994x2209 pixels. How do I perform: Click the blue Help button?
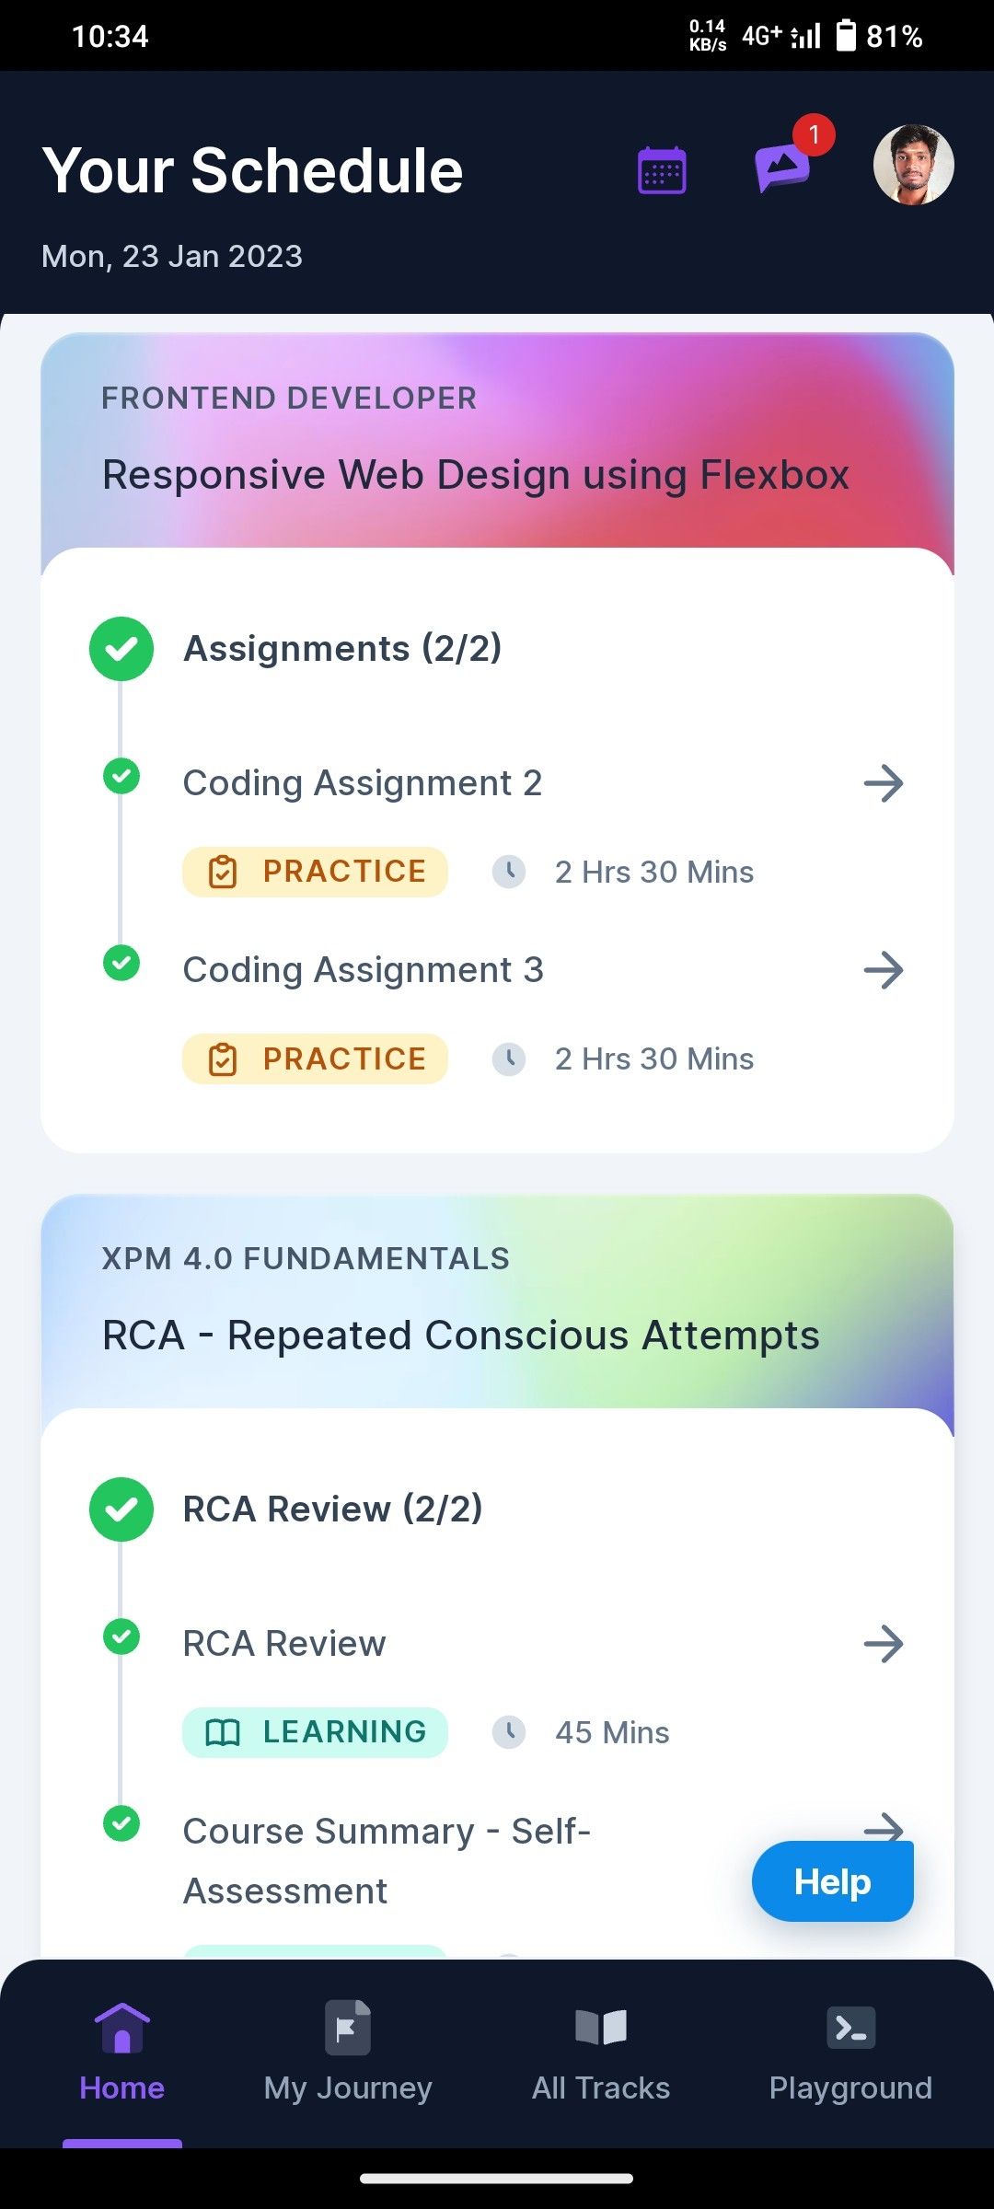tap(833, 1881)
